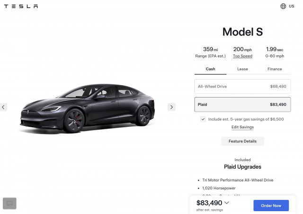Open the globe region selector icon
303x214 pixels.
point(283,6)
